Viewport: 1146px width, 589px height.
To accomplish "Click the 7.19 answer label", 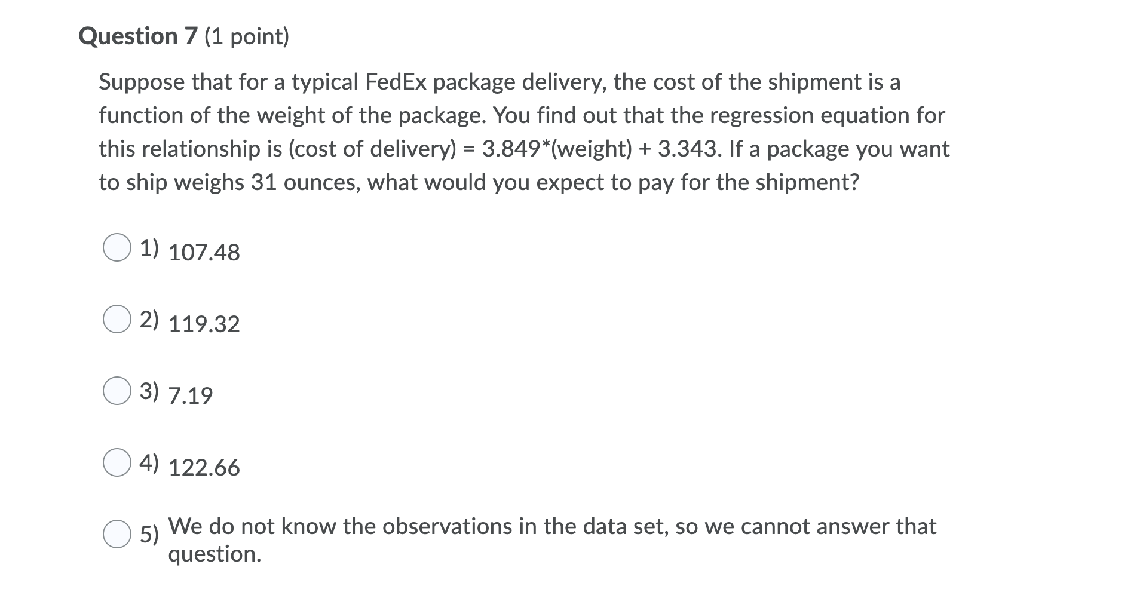I will click(x=191, y=396).
